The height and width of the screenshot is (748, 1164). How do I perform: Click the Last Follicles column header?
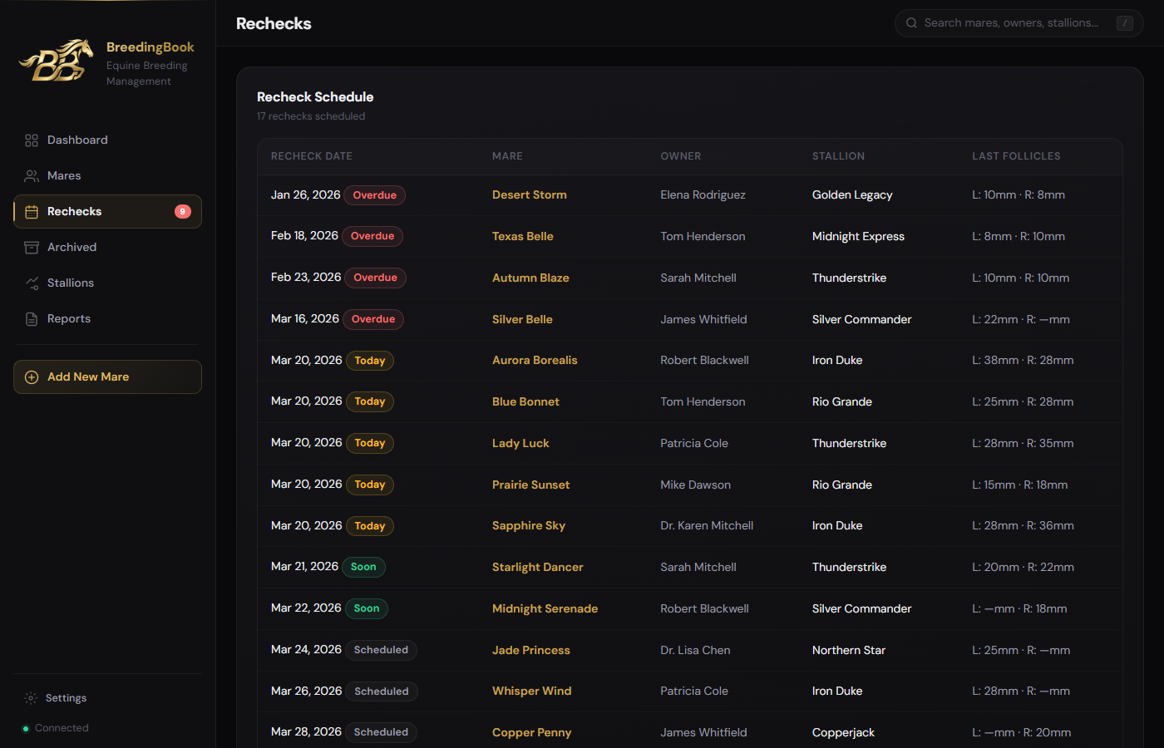[x=1016, y=156]
